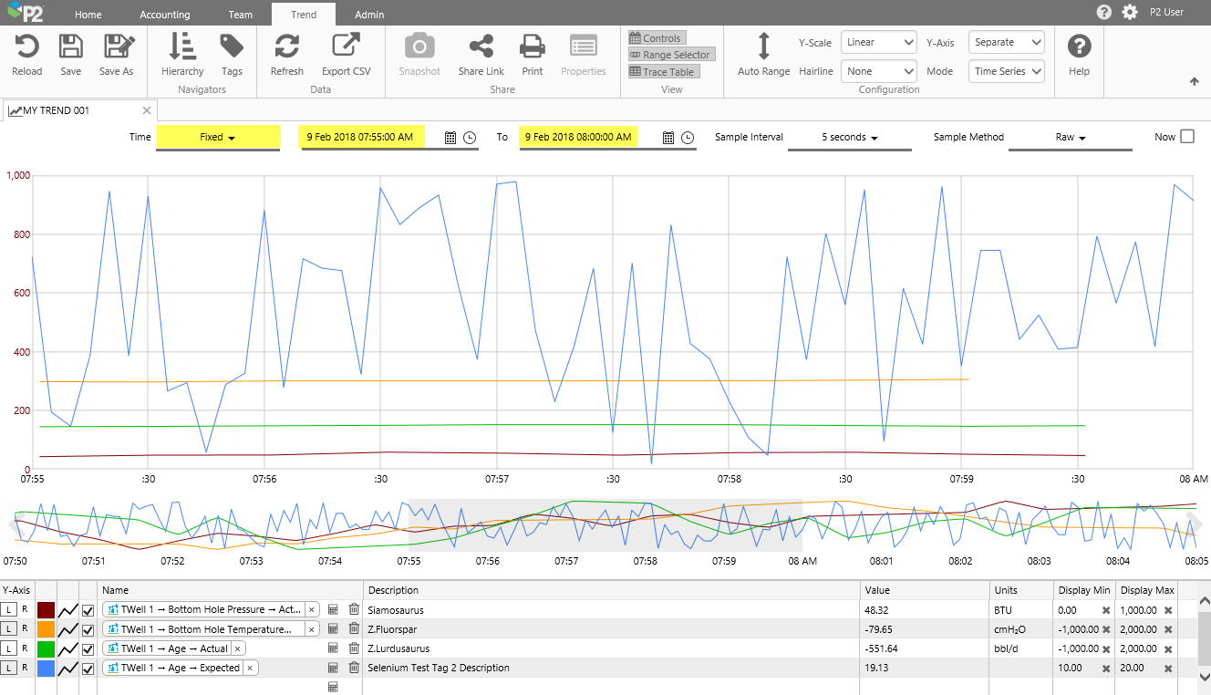Viewport: 1211px width, 695px height.
Task: Click the orange color swatch for Z.Fluorspar
Action: pos(46,629)
